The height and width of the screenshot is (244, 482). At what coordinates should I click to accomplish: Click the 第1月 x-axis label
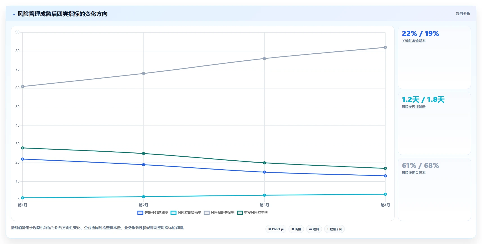pos(22,205)
